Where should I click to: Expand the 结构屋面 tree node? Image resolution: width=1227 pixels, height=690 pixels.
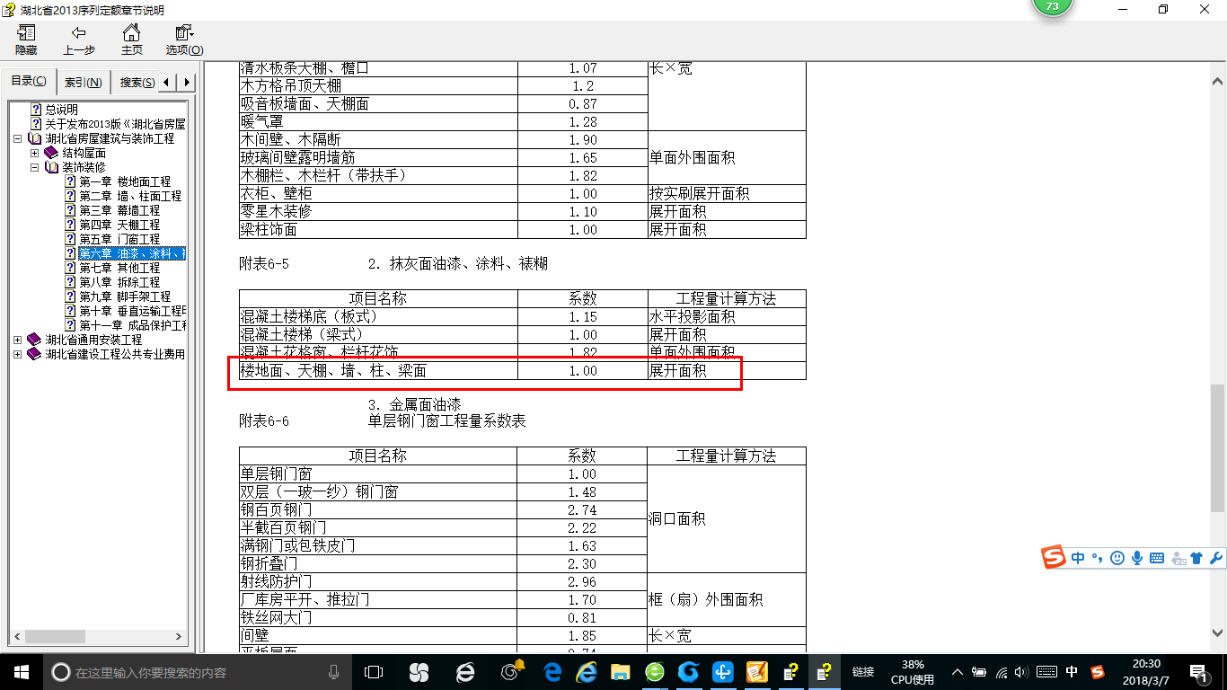click(35, 153)
